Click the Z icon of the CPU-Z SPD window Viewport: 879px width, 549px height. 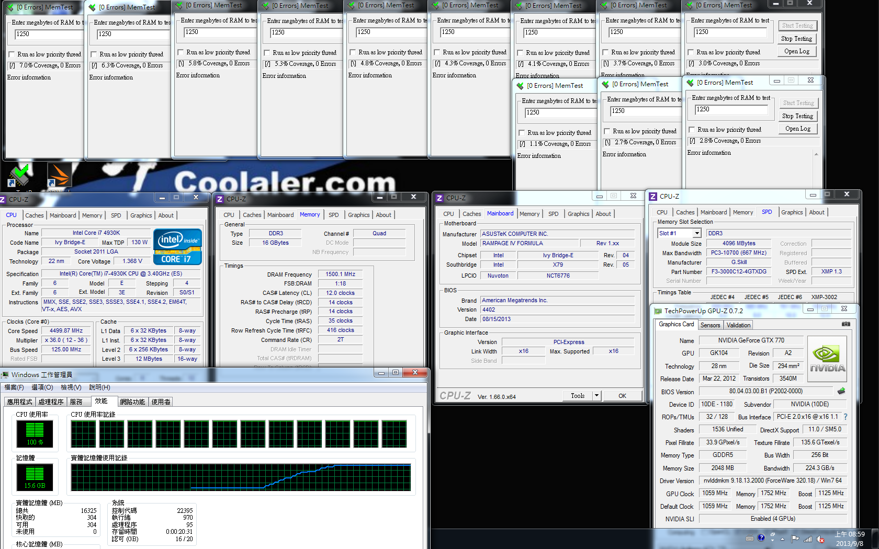pos(653,197)
